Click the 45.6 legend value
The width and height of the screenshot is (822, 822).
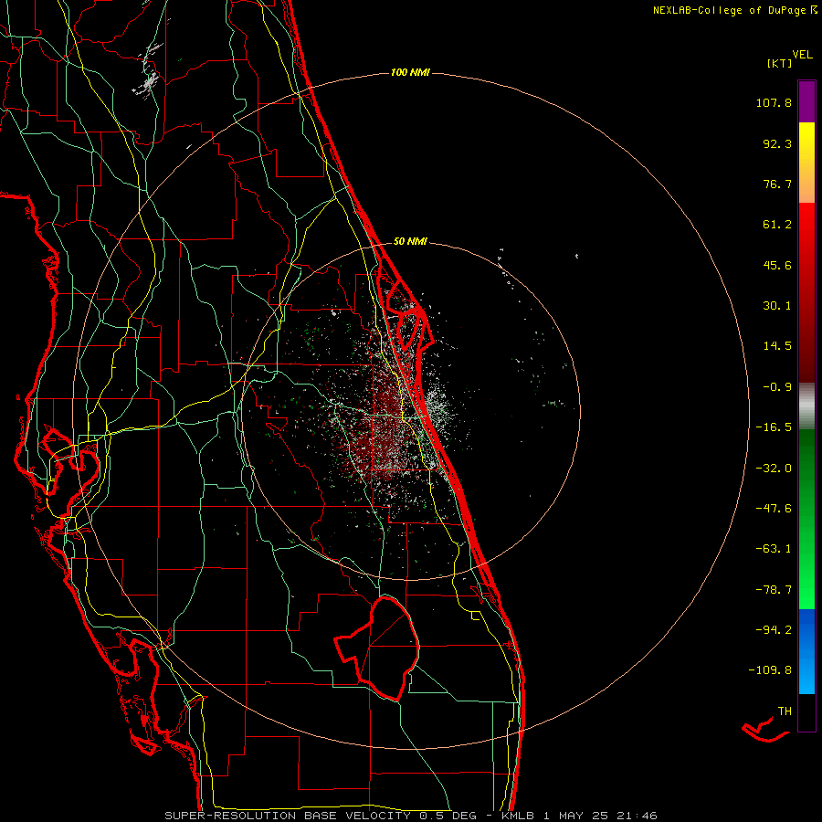tap(777, 265)
